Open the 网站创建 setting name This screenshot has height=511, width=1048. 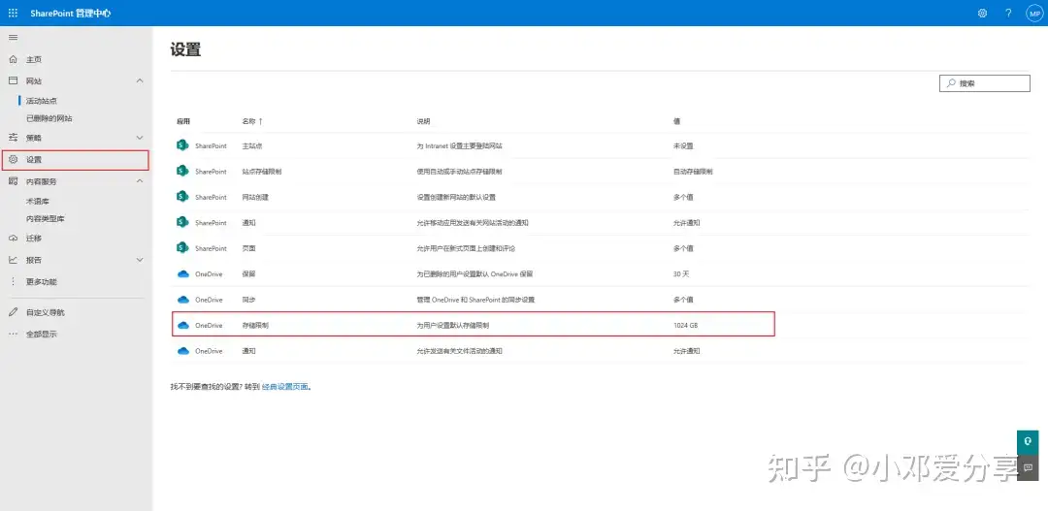(x=255, y=197)
